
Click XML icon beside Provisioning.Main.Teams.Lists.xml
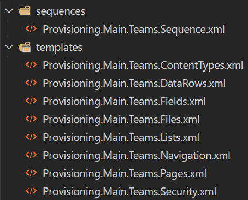coord(31,137)
